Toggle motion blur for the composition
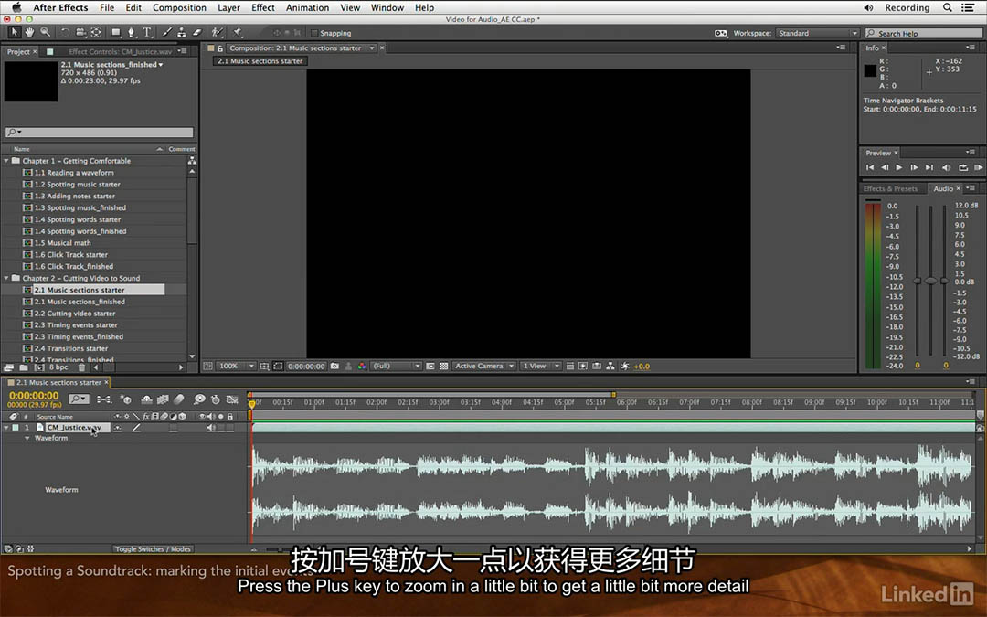The image size is (987, 617). 179,399
